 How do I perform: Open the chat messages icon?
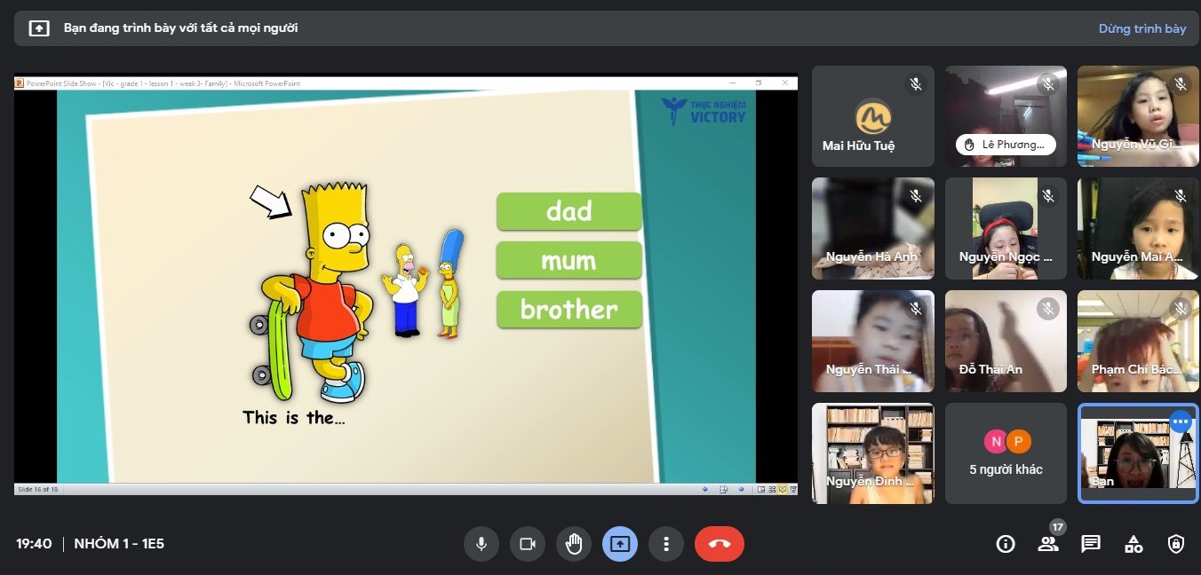1091,544
